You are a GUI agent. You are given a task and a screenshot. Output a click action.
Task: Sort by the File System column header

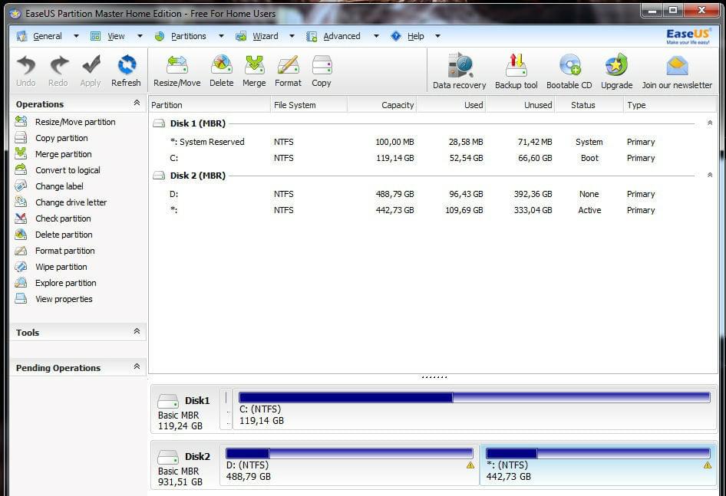pyautogui.click(x=309, y=105)
